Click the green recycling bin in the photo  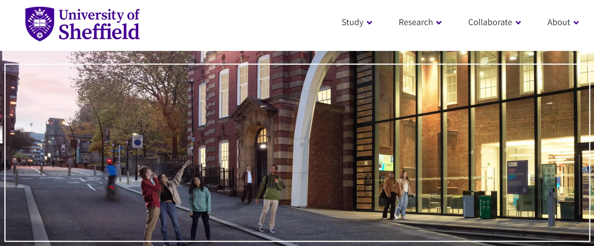coord(485,205)
